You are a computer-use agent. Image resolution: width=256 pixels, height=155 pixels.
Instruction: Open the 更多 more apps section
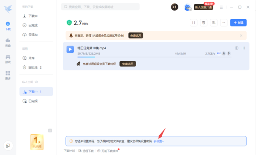pyautogui.click(x=8, y=75)
